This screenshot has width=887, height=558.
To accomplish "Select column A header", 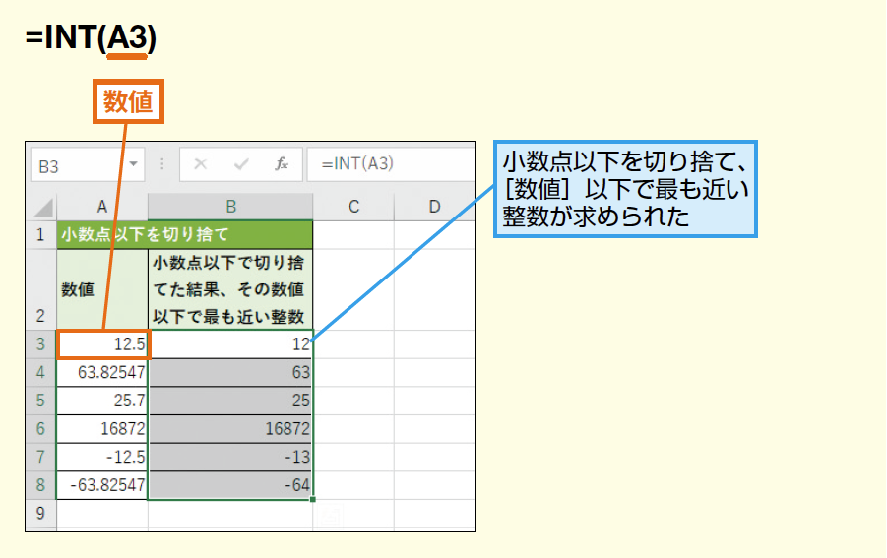I will tap(102, 206).
